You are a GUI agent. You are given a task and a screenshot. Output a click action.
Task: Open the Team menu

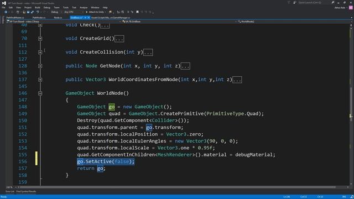coord(56,7)
